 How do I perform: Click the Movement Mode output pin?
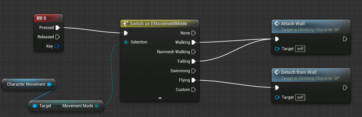(96, 106)
